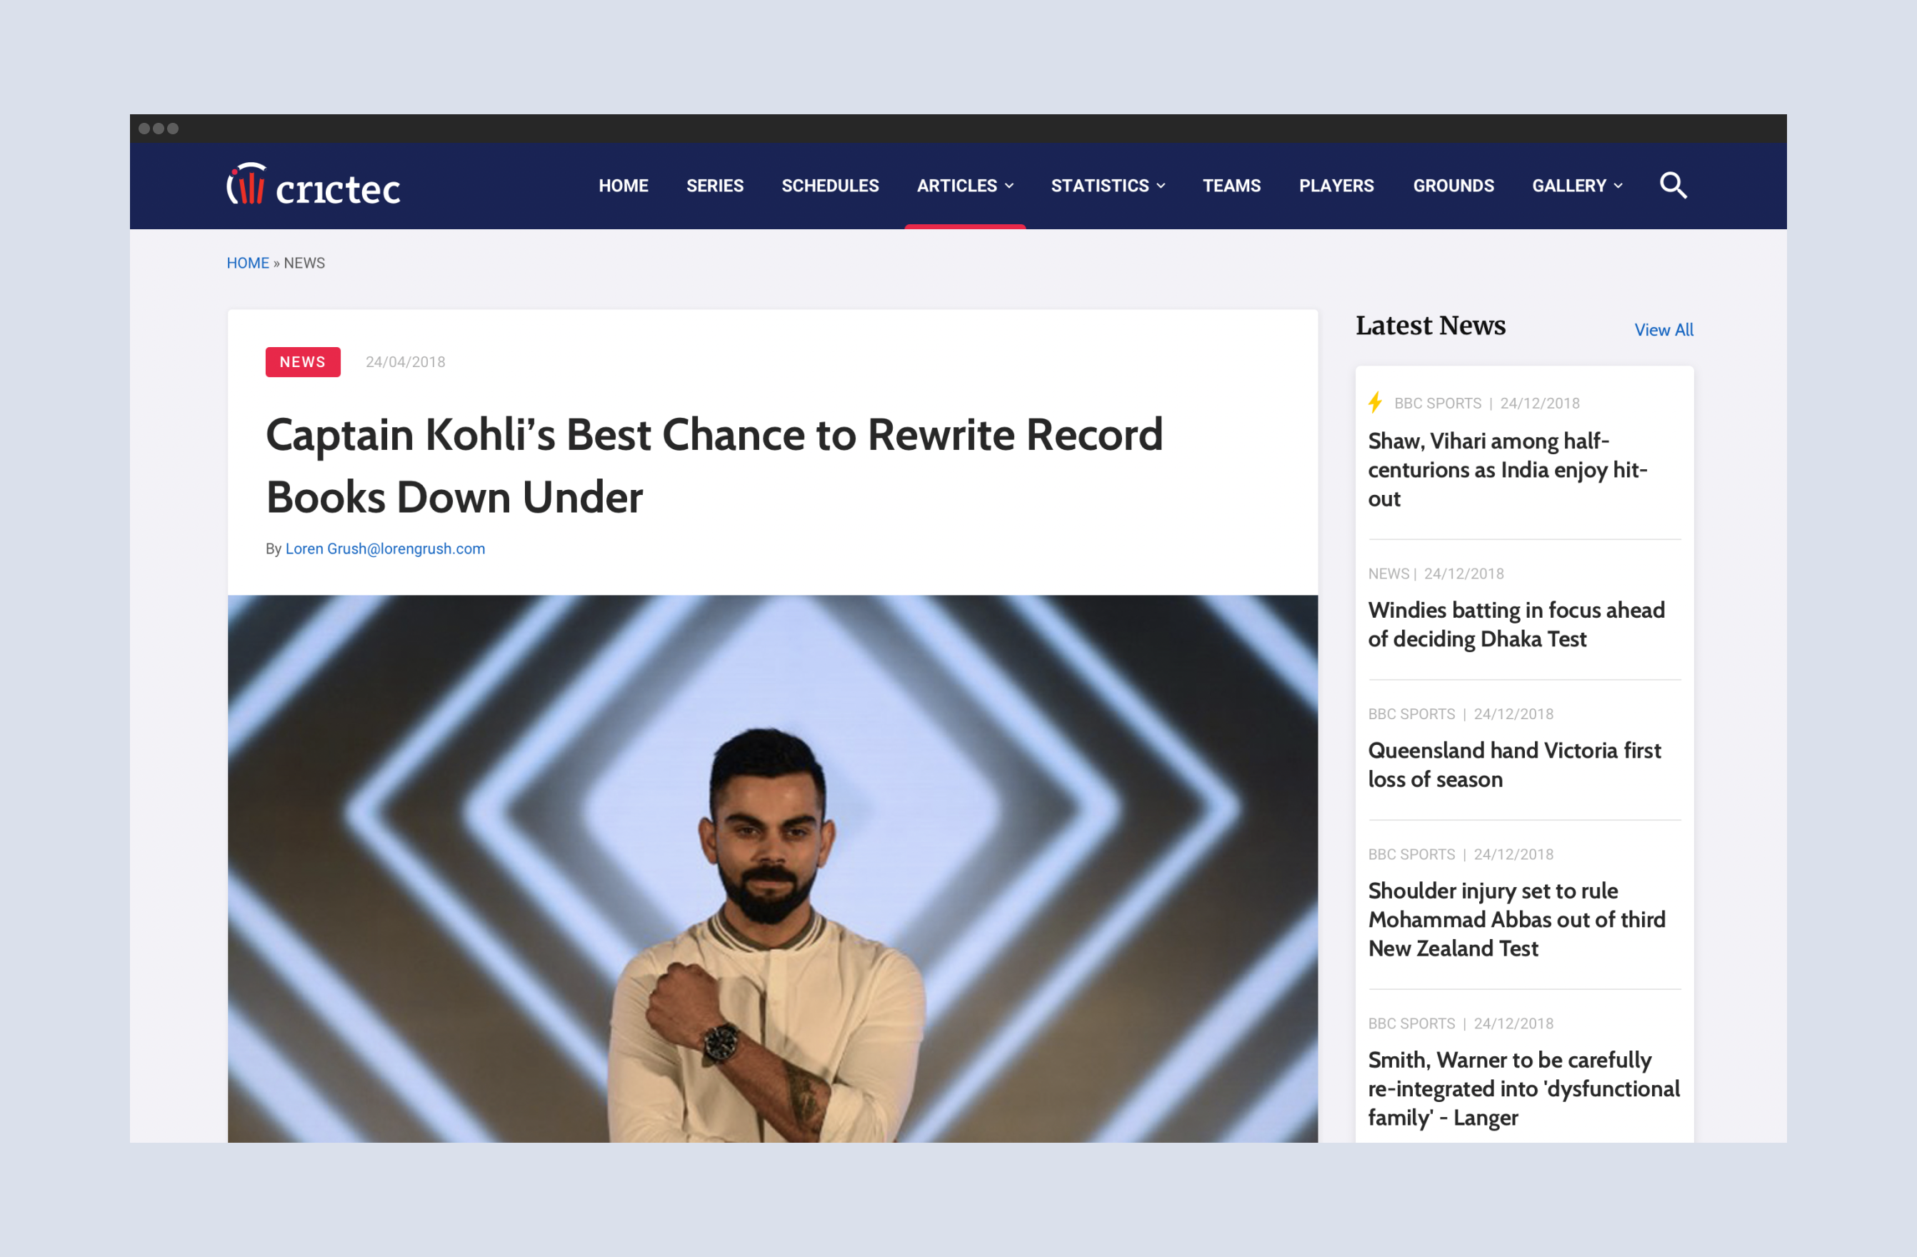Viewport: 1917px width, 1257px height.
Task: Open the search magnifier icon
Action: click(x=1673, y=186)
